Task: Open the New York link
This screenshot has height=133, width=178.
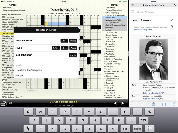Action: point(155,99)
